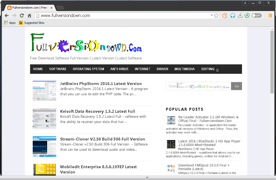Open the Apps grid shortcut
The image size is (276, 180).
pyautogui.click(x=10, y=23)
